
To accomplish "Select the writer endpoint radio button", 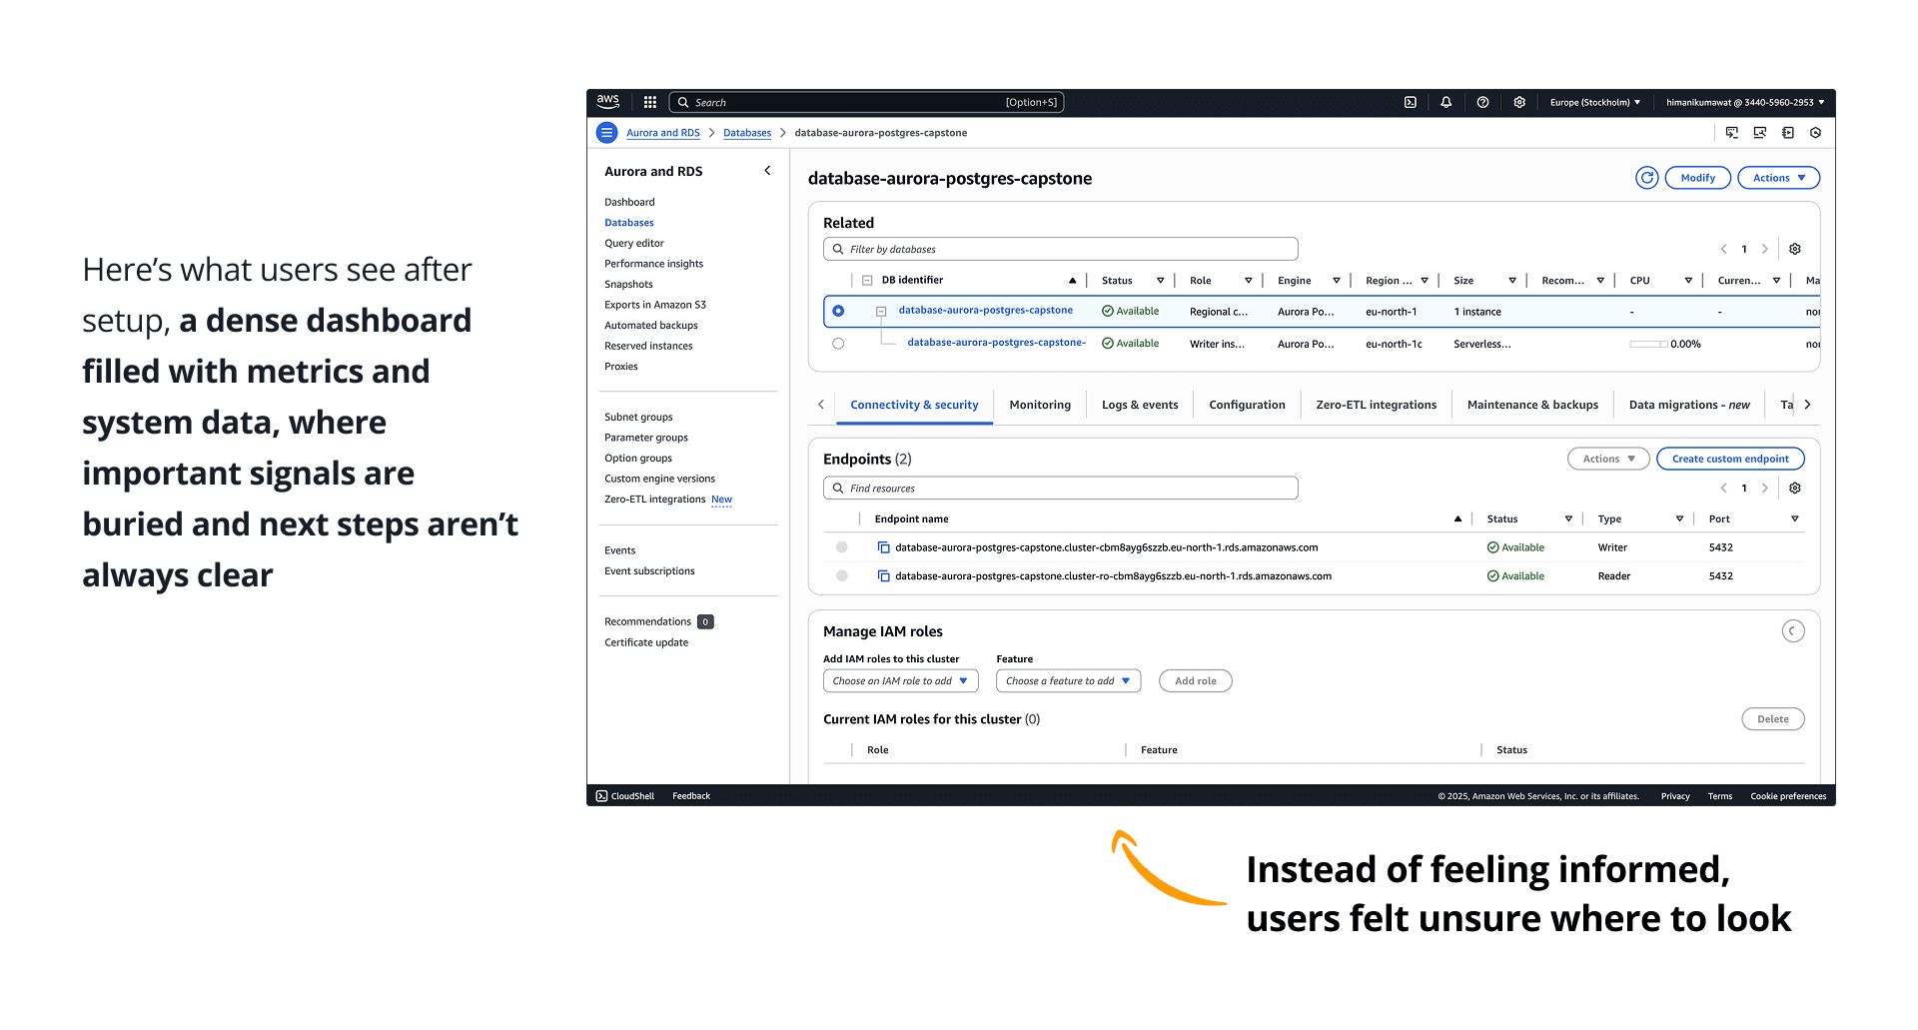I will pyautogui.click(x=842, y=547).
